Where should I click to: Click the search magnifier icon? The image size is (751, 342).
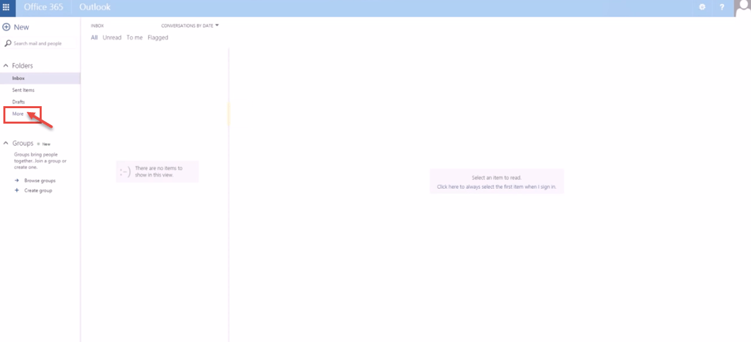tap(7, 43)
